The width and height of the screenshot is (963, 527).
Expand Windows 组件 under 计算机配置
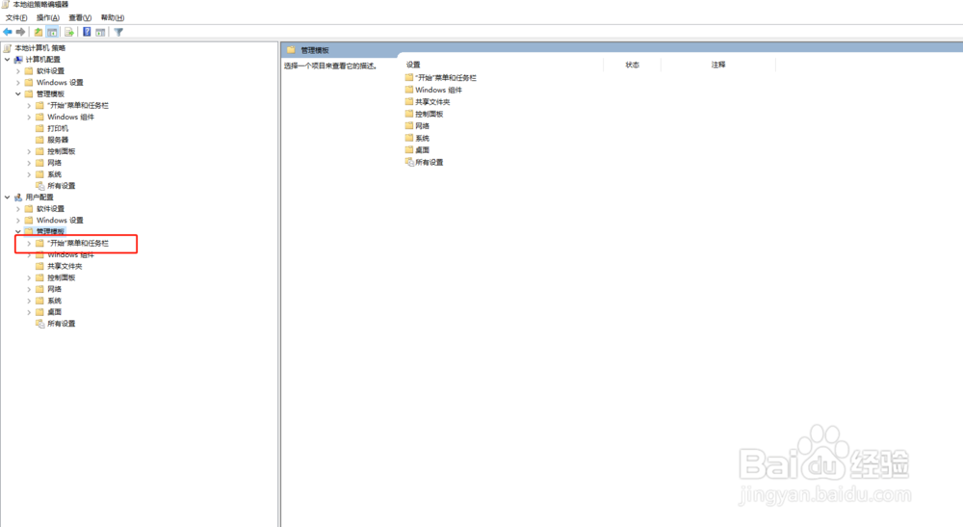(x=29, y=117)
